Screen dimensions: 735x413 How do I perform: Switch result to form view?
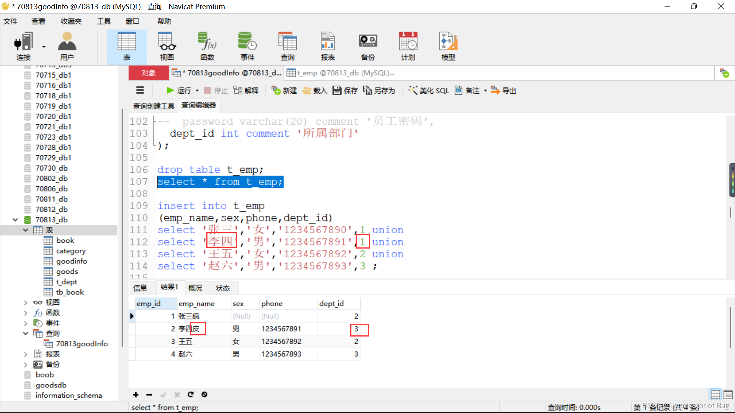728,394
